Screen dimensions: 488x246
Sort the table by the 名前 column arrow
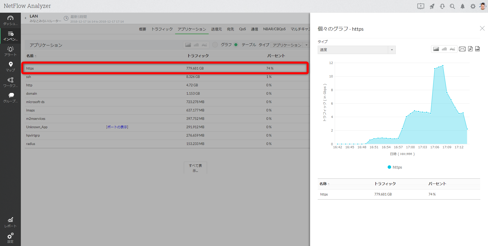pyautogui.click(x=35, y=56)
